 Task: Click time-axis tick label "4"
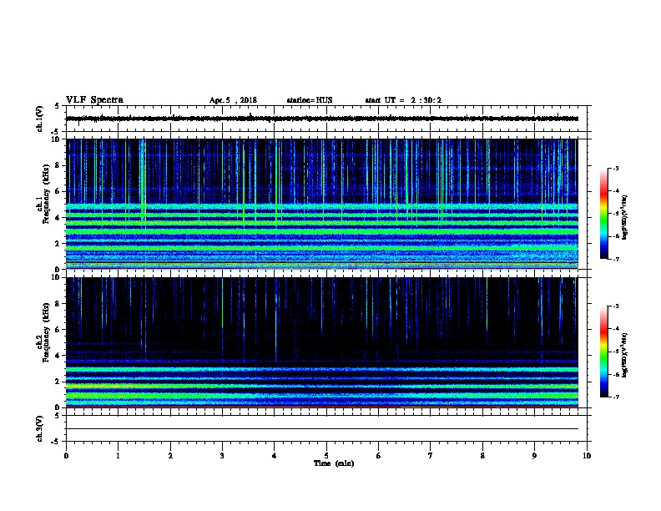(x=275, y=455)
